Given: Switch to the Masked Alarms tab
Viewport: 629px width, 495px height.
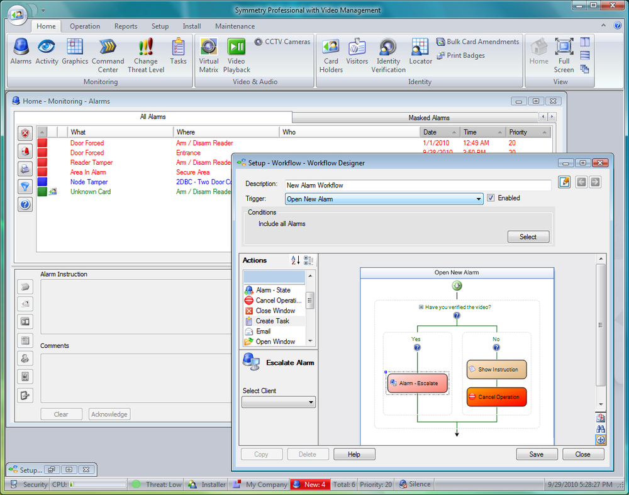Looking at the screenshot, I should click(x=428, y=118).
